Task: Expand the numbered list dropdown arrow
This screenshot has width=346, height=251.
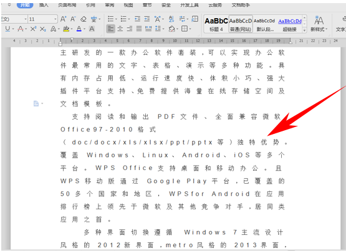Action: coord(129,19)
